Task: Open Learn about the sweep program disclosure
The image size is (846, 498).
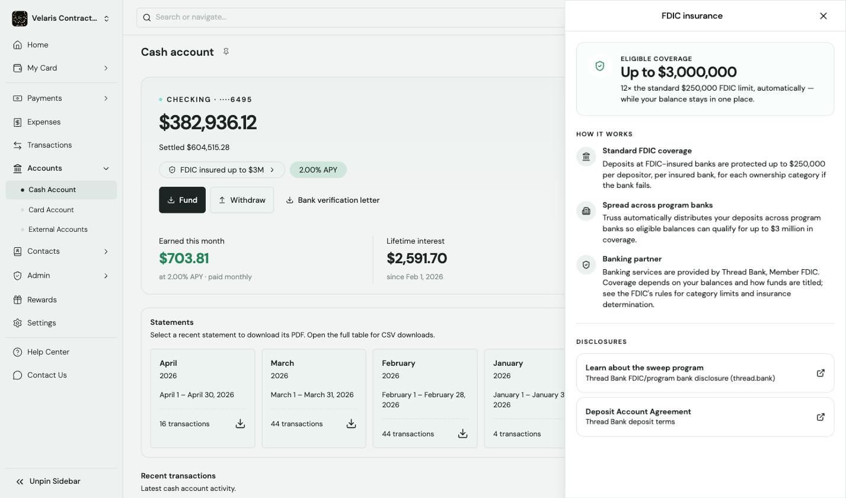Action: (705, 373)
